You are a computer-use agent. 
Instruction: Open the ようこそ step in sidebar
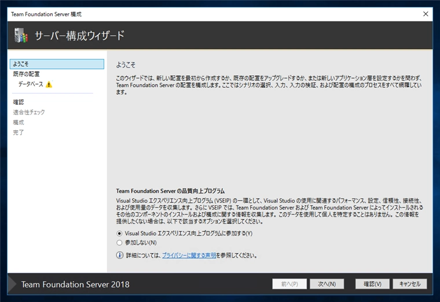(57, 64)
